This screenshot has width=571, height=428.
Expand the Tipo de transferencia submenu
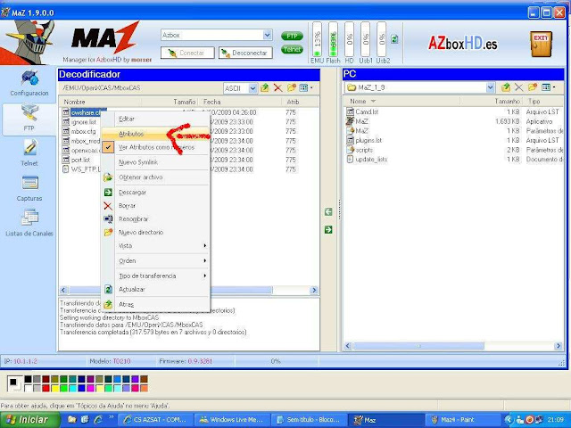pyautogui.click(x=155, y=276)
